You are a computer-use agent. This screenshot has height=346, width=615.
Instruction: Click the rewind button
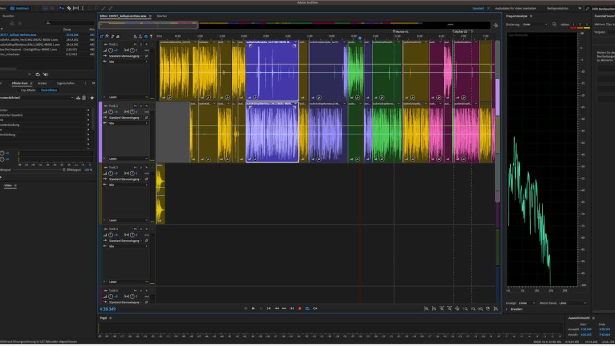click(x=277, y=309)
